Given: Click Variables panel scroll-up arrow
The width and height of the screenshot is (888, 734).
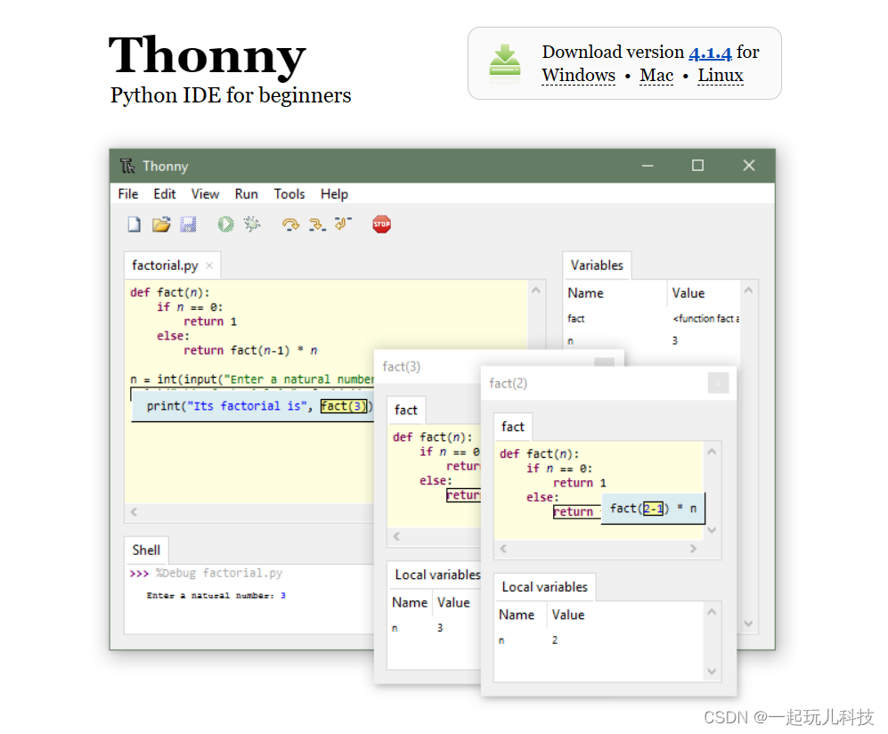Looking at the screenshot, I should (748, 290).
